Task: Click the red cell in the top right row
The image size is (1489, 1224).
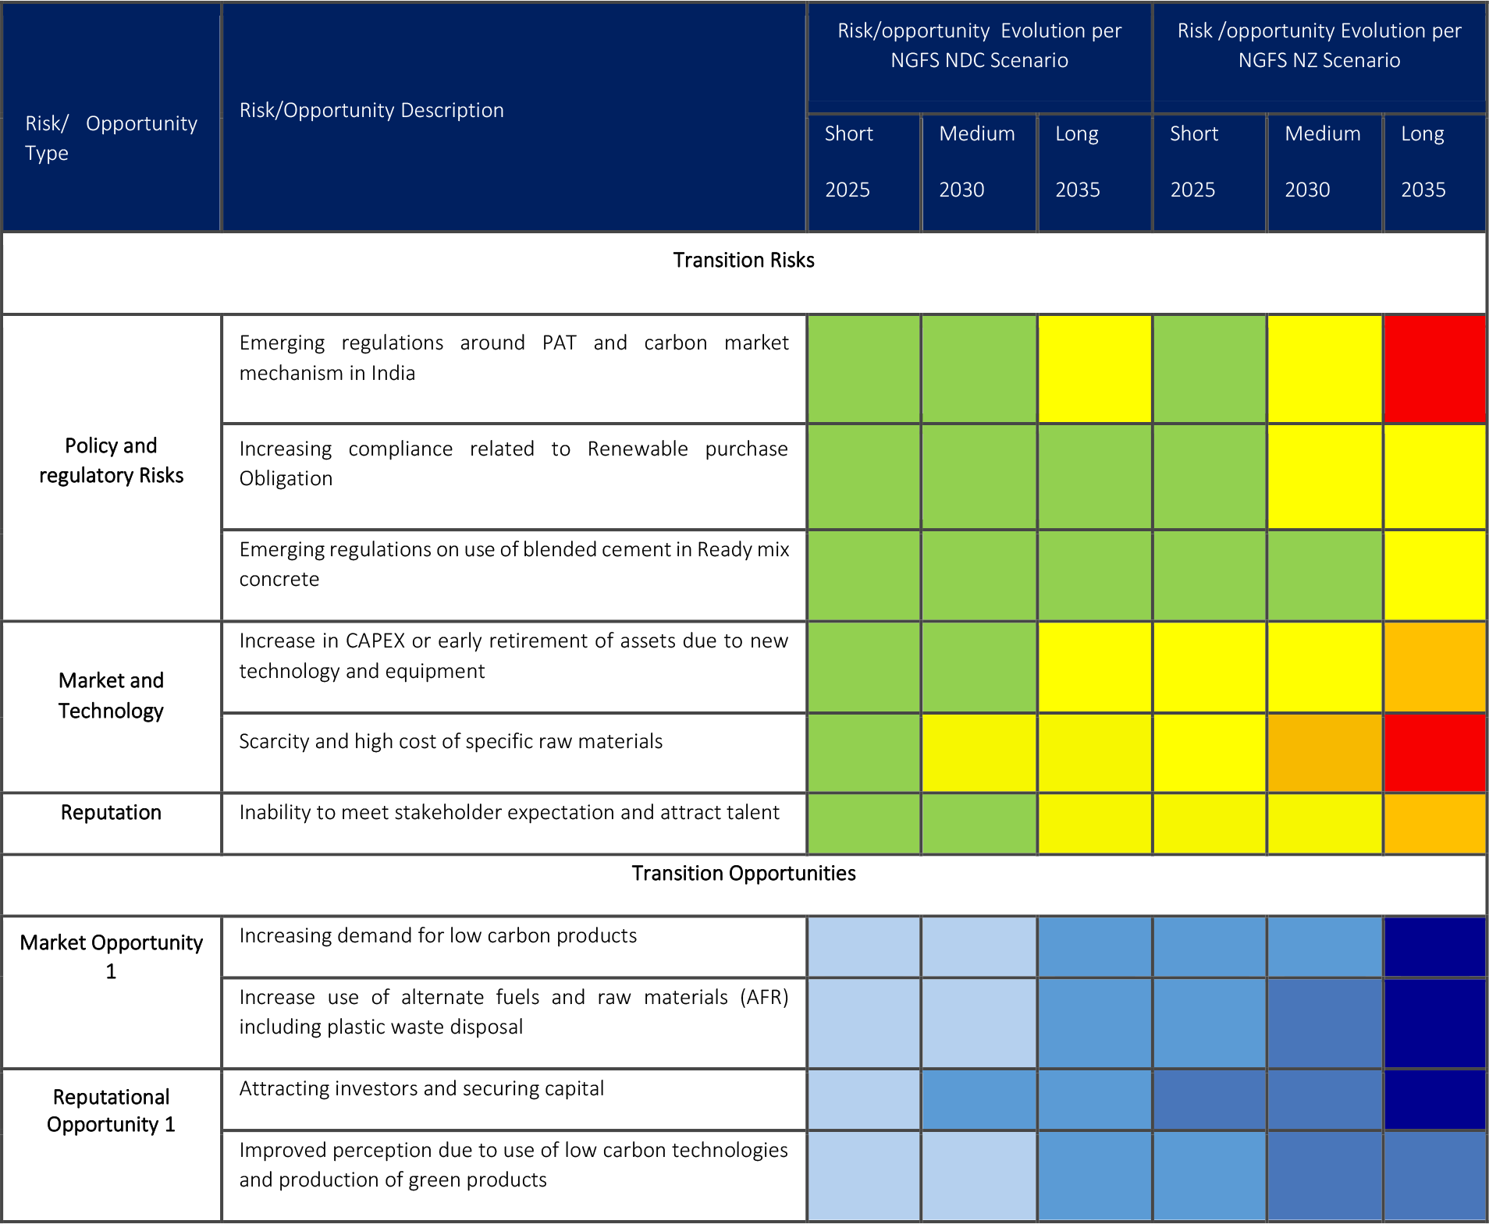Action: click(x=1434, y=368)
